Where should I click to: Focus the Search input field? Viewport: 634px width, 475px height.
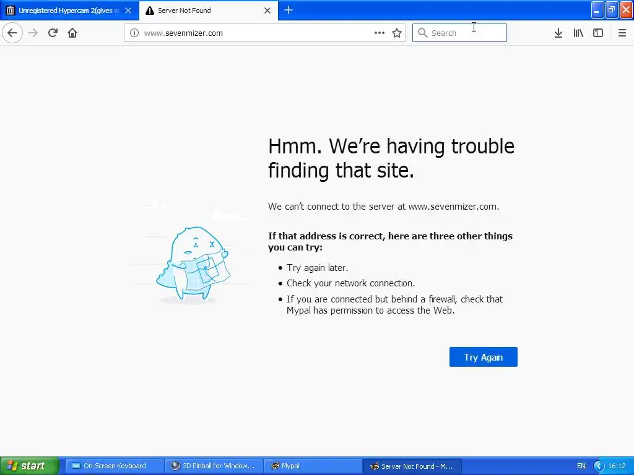(x=459, y=33)
